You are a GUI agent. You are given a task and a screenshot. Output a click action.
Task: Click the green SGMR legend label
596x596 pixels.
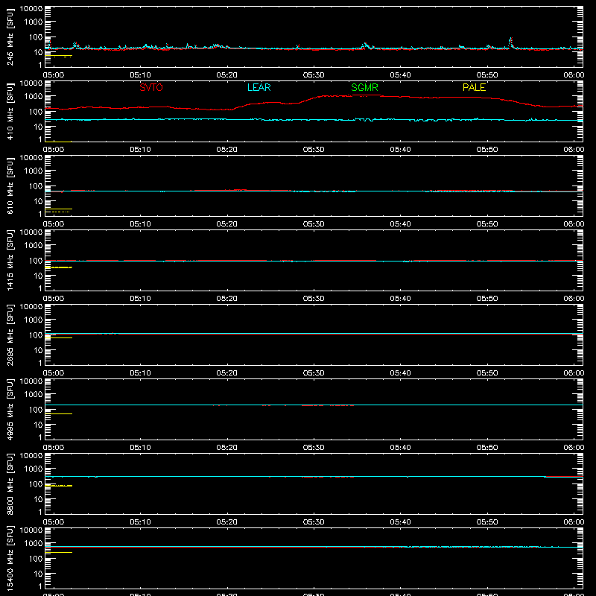point(364,87)
